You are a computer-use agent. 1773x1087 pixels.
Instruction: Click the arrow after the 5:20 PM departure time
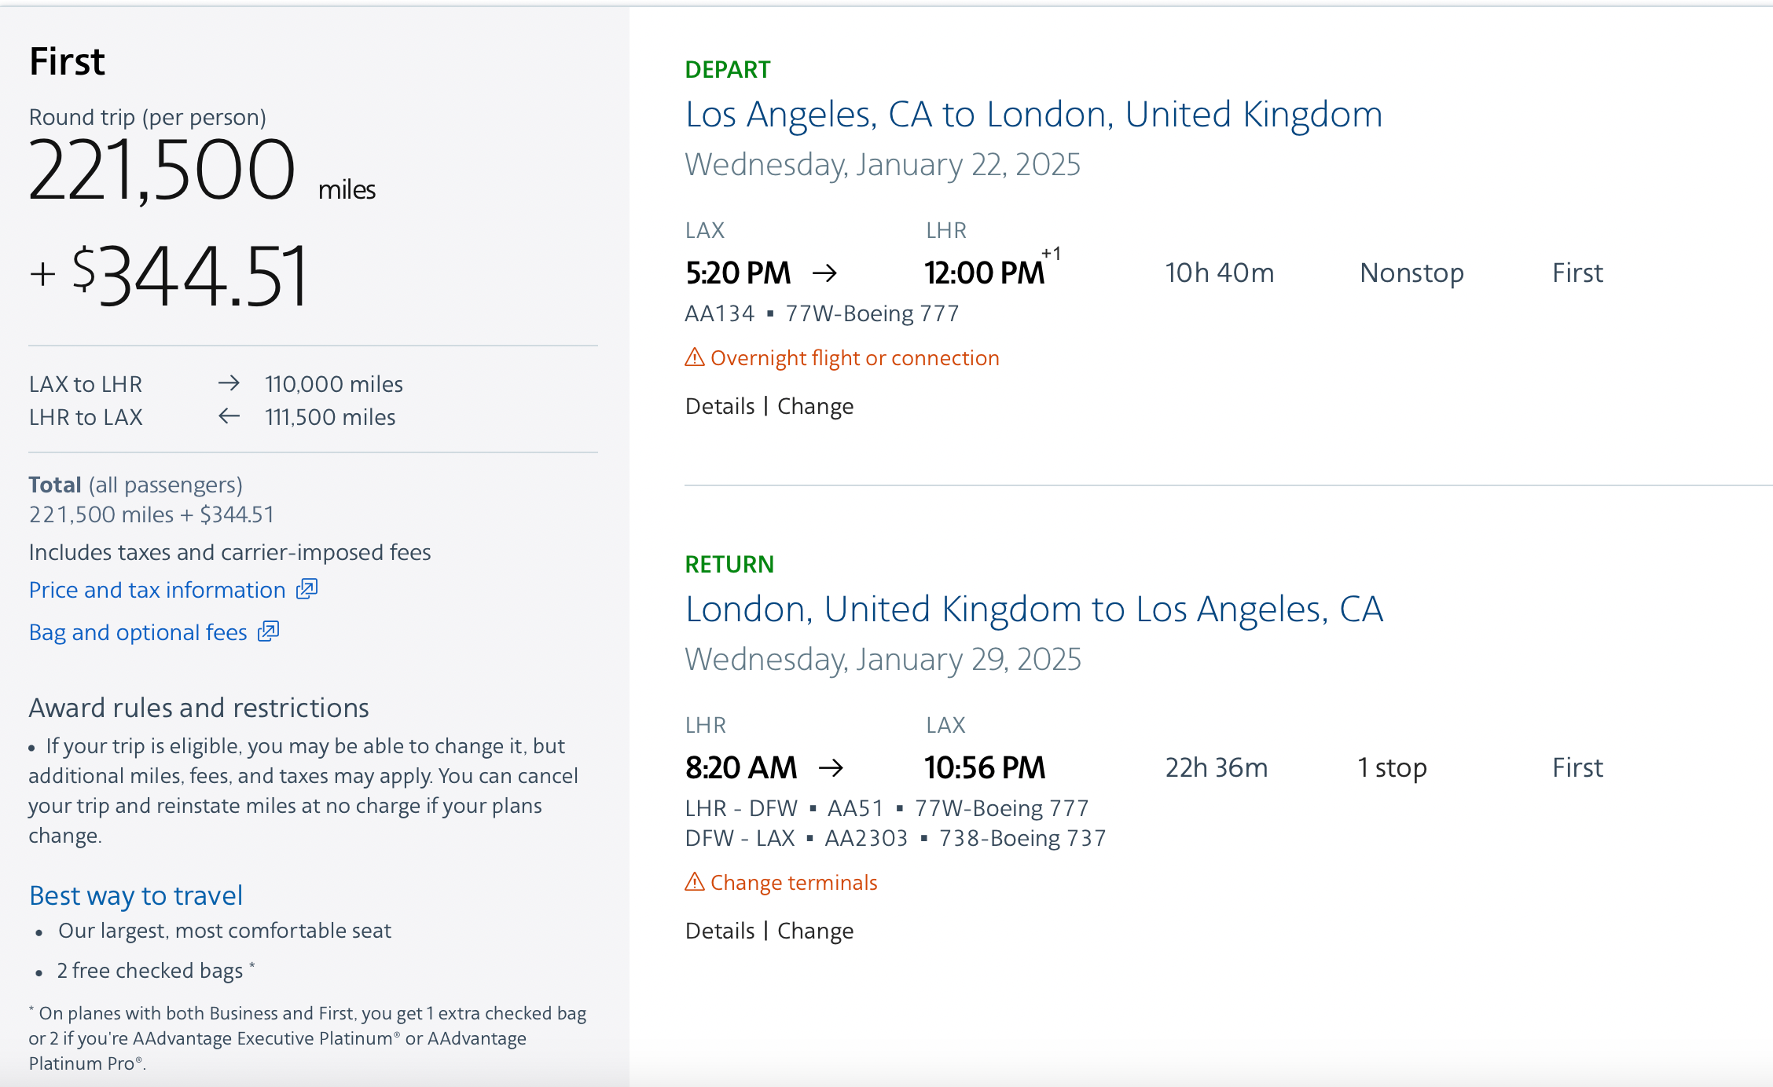(x=824, y=273)
